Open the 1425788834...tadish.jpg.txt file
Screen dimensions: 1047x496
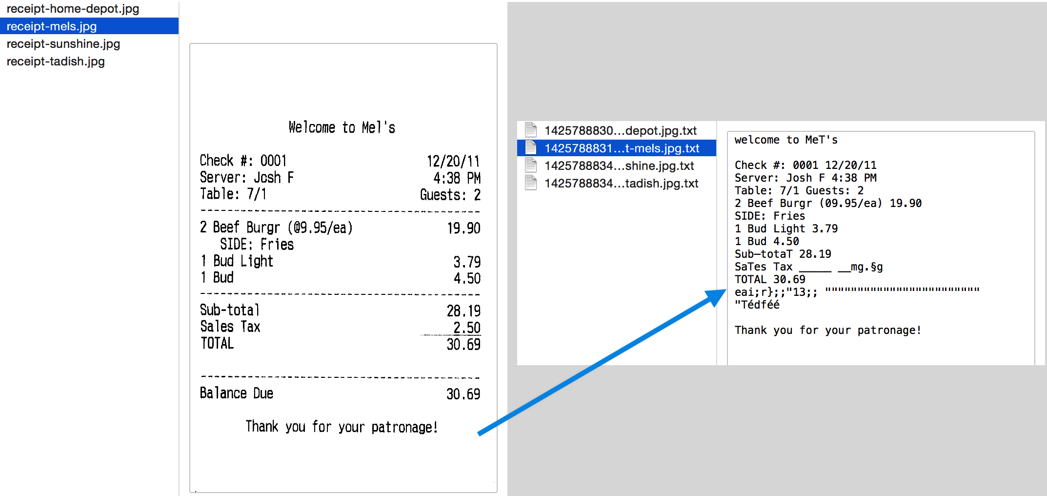(617, 183)
